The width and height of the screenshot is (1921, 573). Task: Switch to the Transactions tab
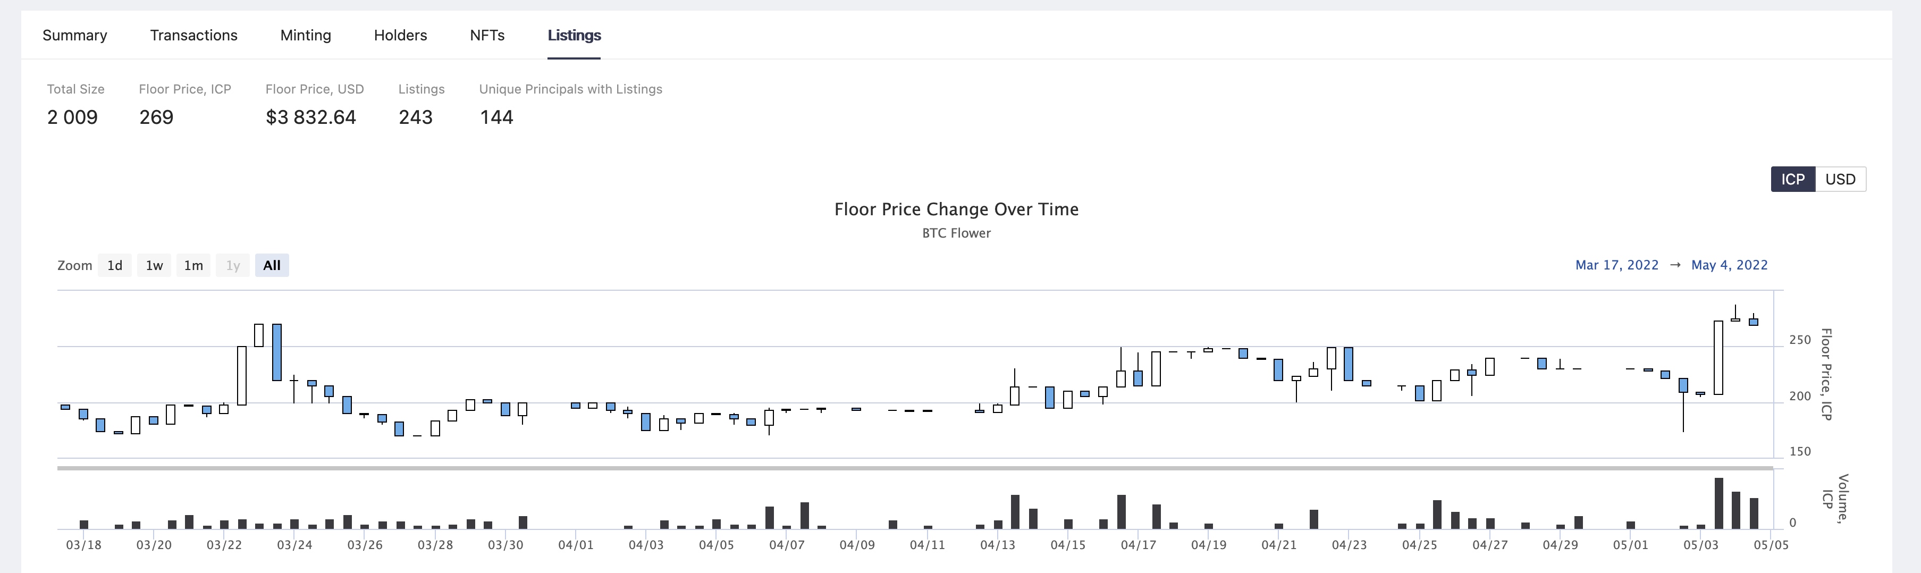point(193,35)
